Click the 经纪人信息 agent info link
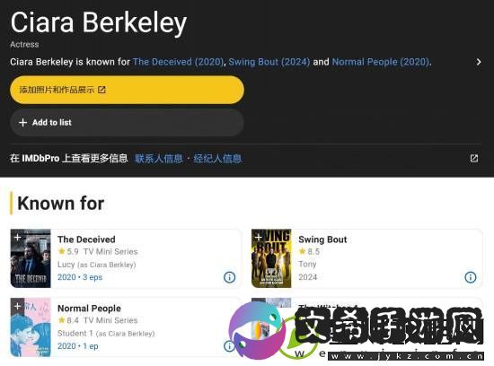This screenshot has width=494, height=366. pos(217,158)
